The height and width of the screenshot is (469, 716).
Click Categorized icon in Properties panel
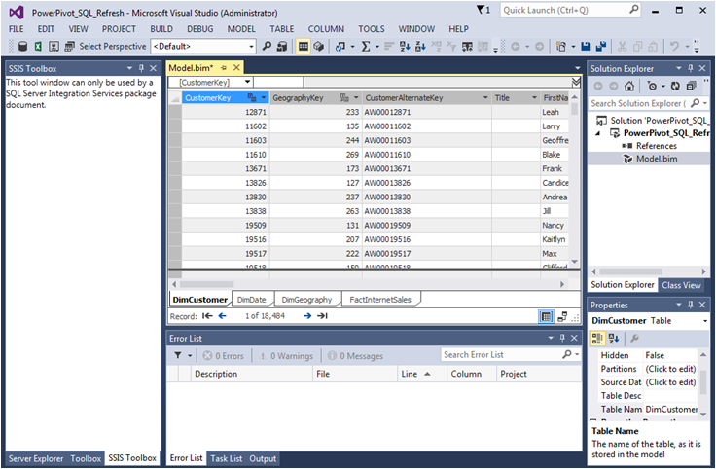pyautogui.click(x=597, y=339)
